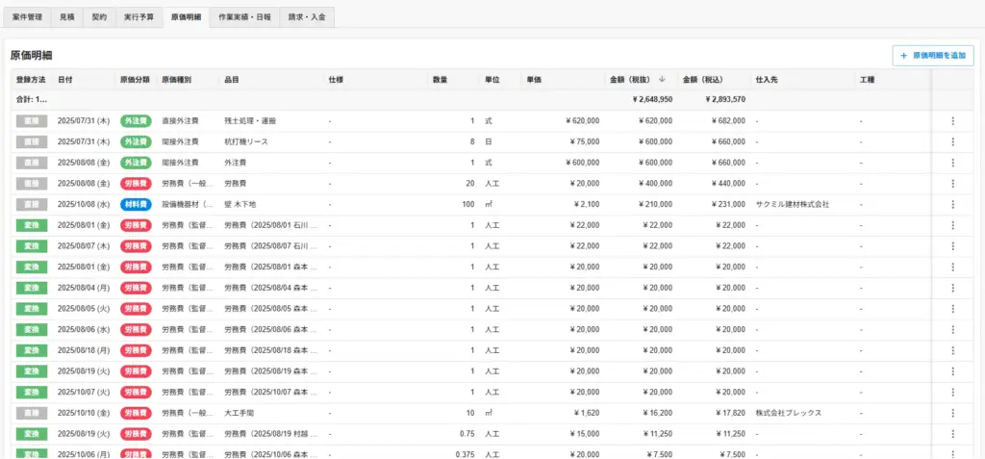This screenshot has height=459, width=985.
Task: Click the ¥231,000 amount cell
Action: pos(729,204)
